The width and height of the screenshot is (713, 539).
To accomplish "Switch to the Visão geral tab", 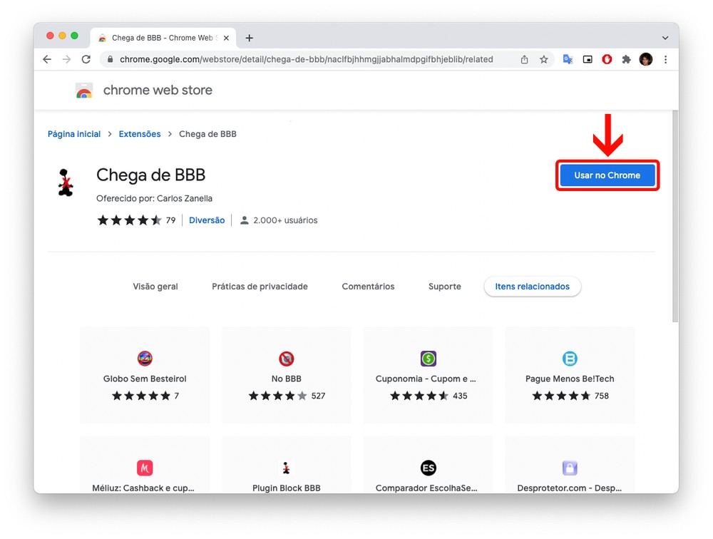I will [x=155, y=287].
